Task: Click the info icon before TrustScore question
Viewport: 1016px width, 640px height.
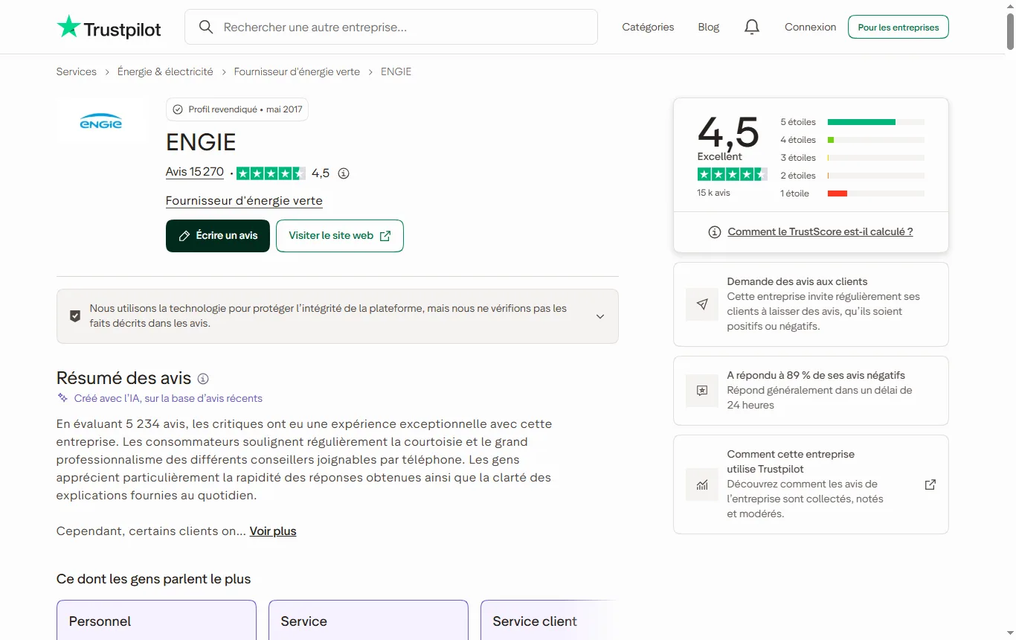Action: tap(715, 232)
